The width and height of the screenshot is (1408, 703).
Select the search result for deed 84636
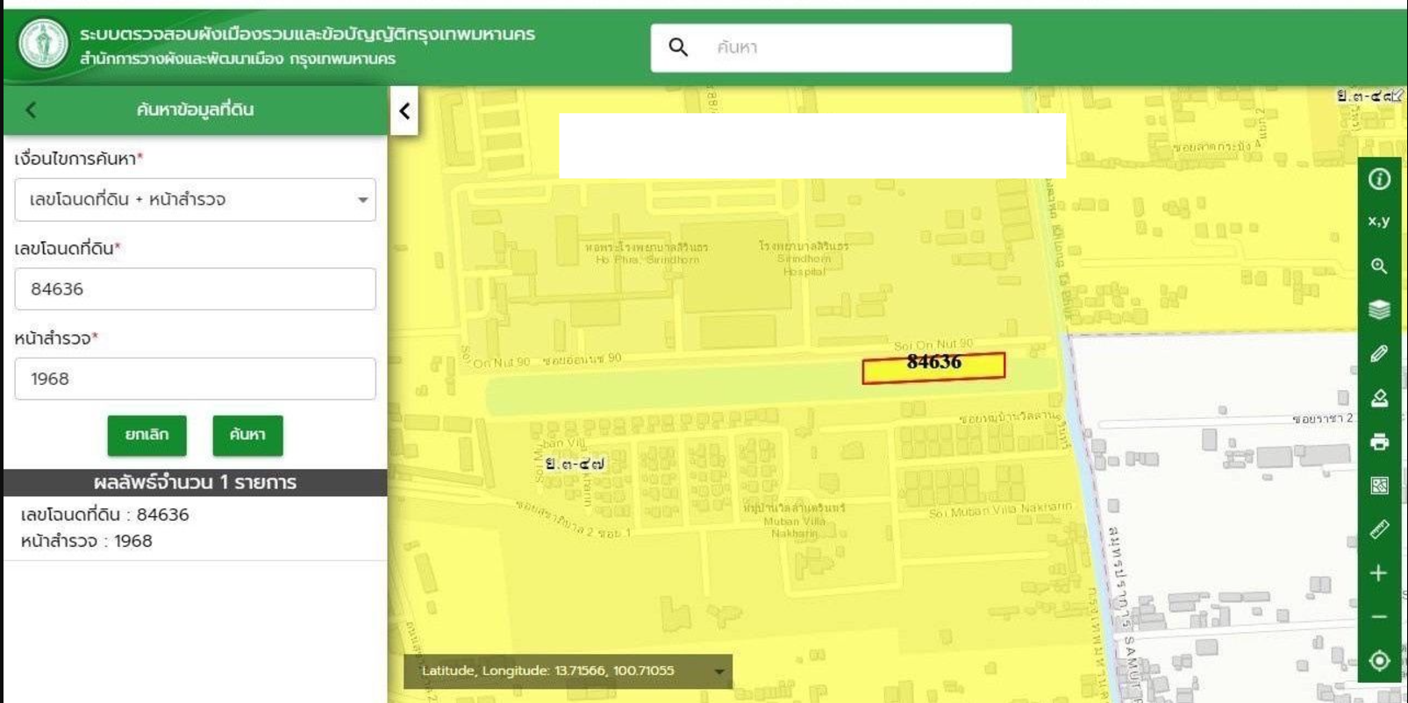coord(195,528)
